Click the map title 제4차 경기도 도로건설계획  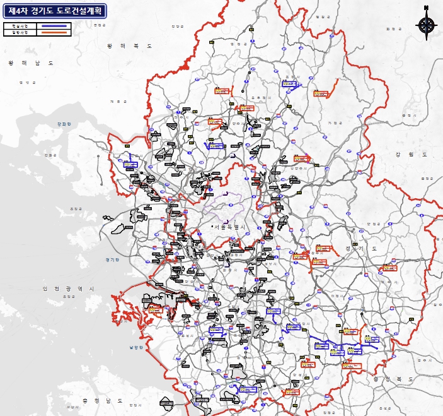pos(55,11)
